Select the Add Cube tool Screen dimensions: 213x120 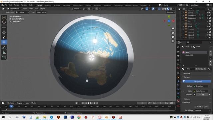tap(4, 58)
